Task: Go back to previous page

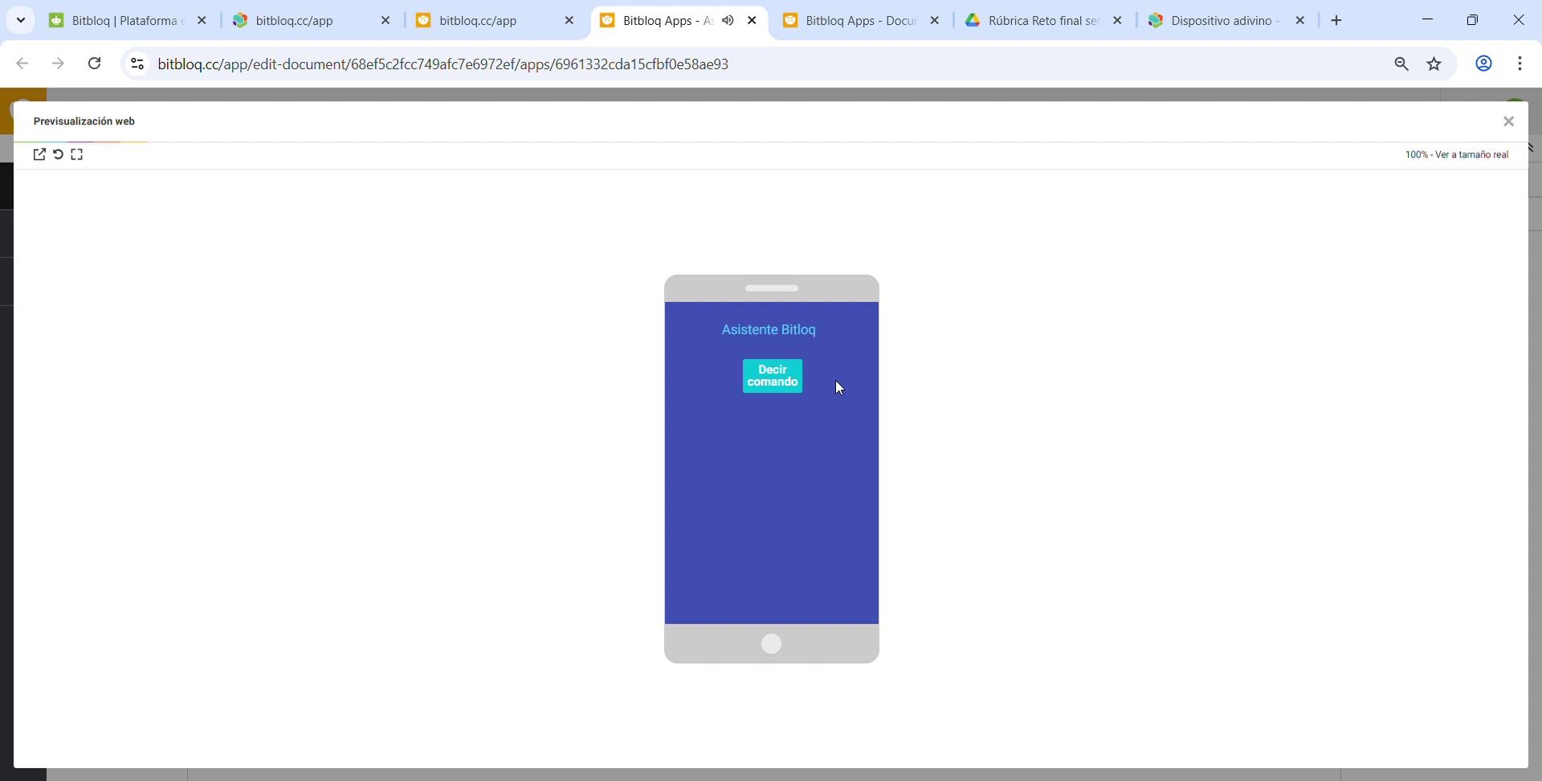Action: pos(22,63)
